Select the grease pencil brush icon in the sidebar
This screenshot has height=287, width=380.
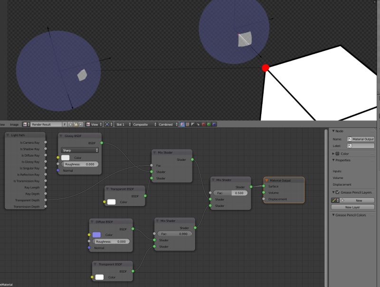[334, 200]
